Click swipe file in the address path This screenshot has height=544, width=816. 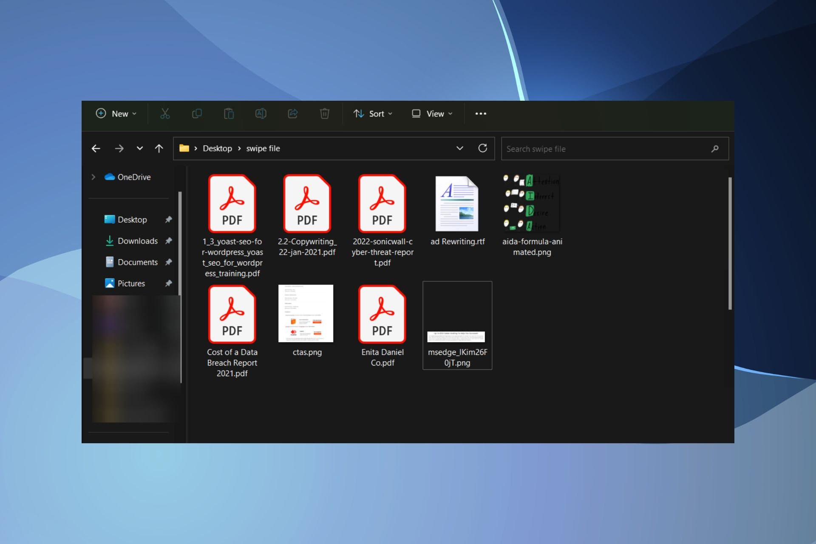(263, 148)
